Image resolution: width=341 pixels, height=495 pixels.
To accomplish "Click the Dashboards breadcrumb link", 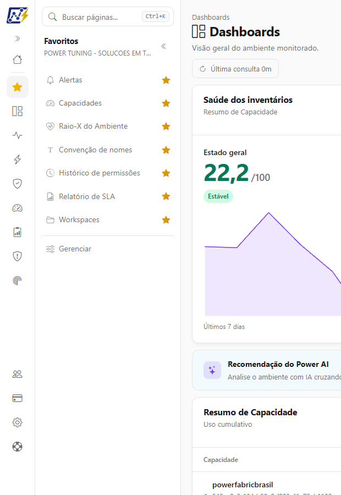I will pos(211,18).
